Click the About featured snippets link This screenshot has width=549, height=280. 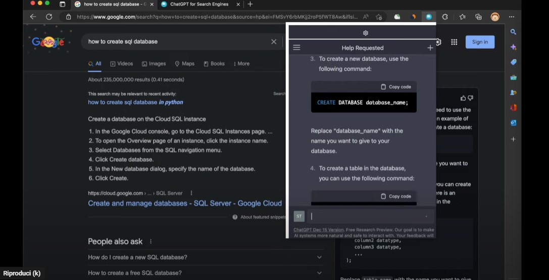coord(263,217)
